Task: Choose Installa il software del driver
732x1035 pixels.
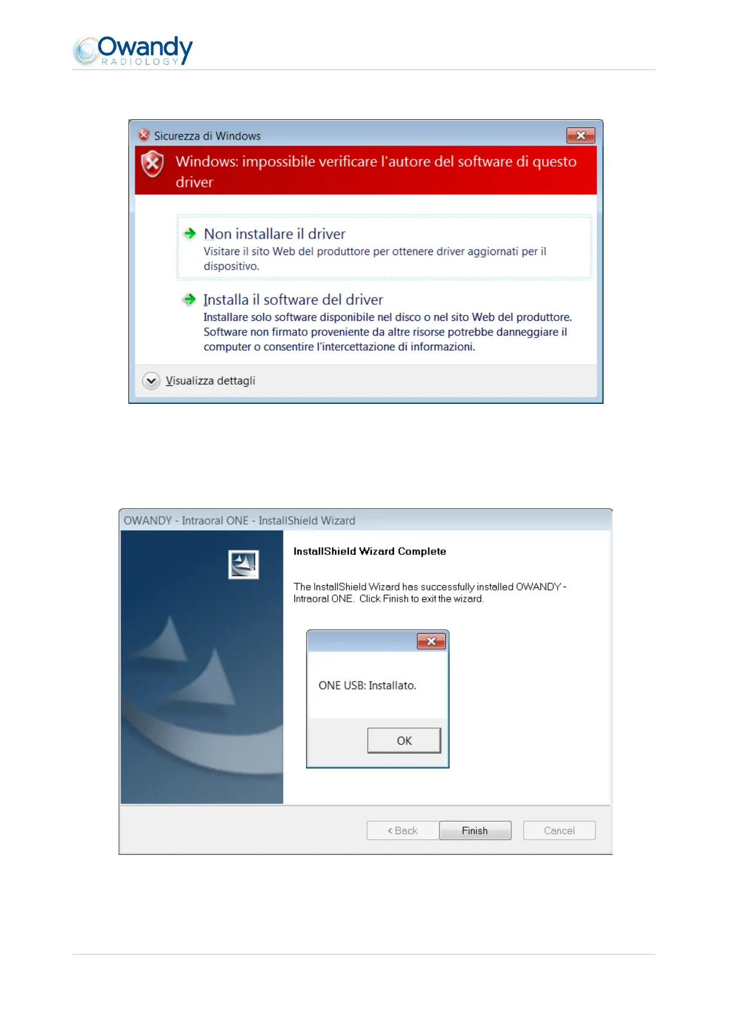Action: point(384,323)
